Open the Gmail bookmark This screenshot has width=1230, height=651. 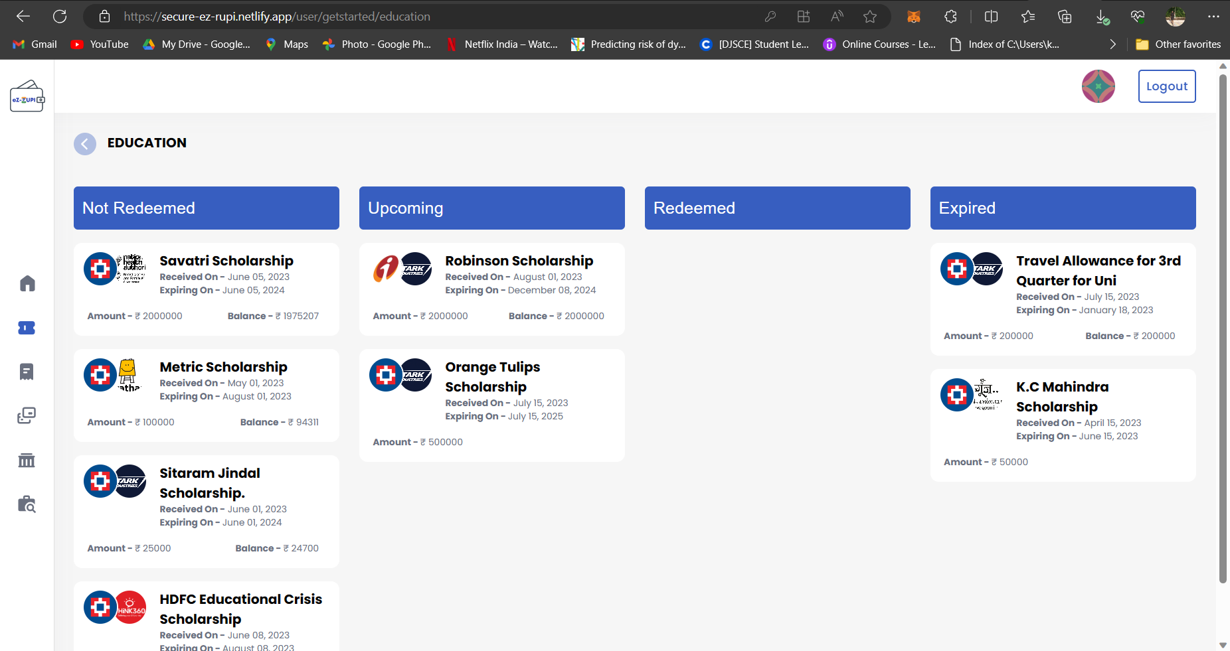coord(34,44)
